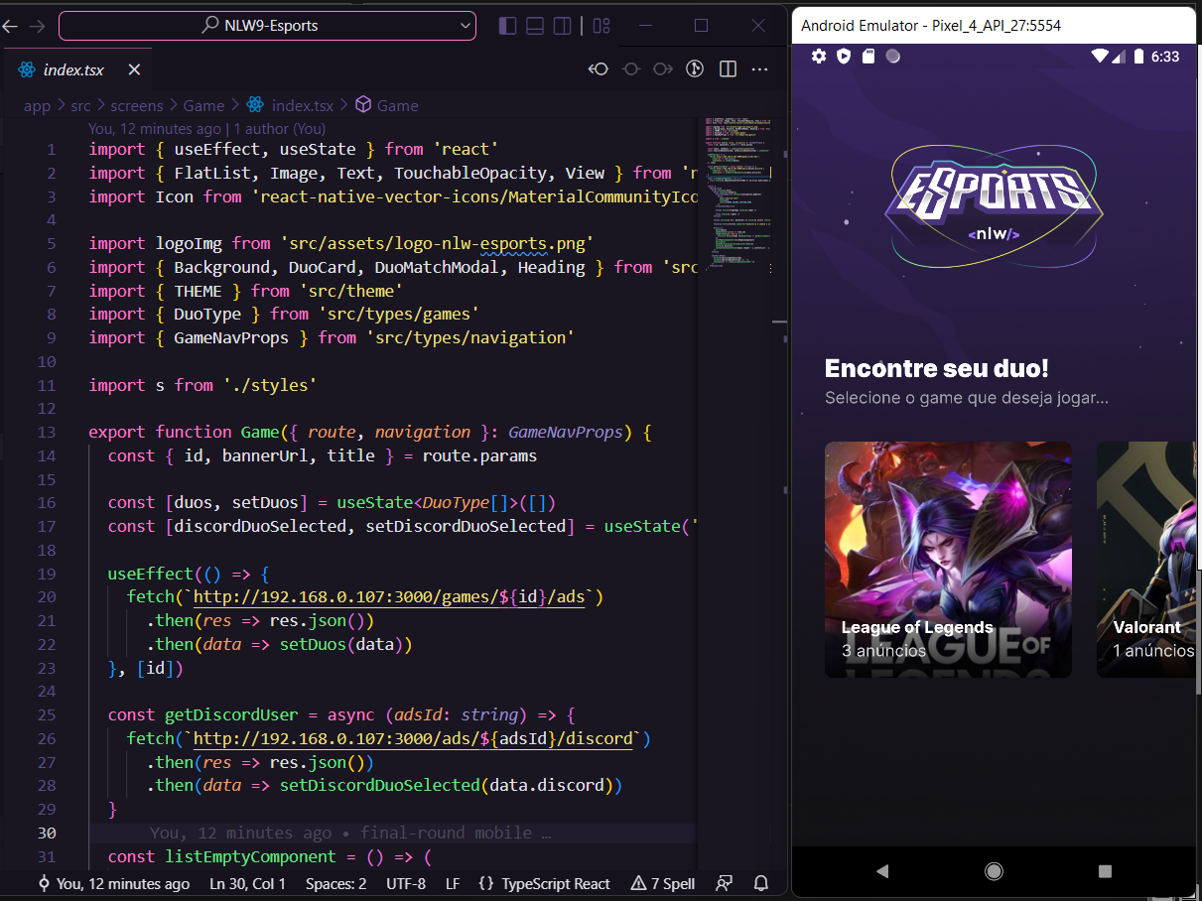Go forward with the VS Code forward arrow

tap(38, 26)
